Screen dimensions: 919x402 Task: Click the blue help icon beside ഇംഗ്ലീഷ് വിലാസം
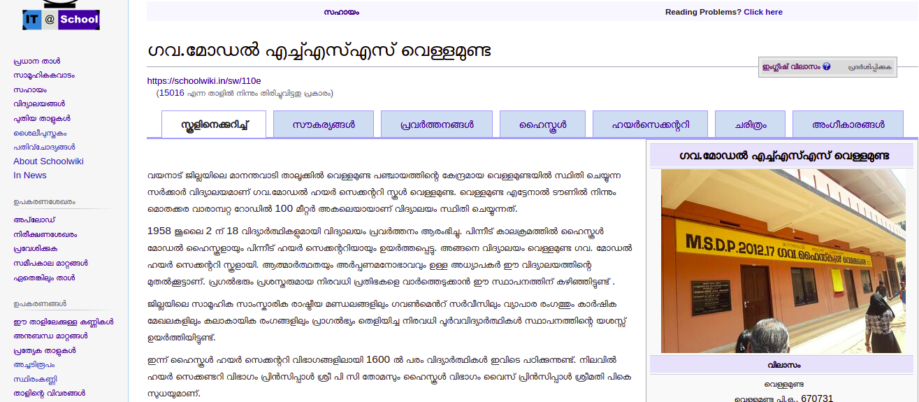click(x=827, y=67)
